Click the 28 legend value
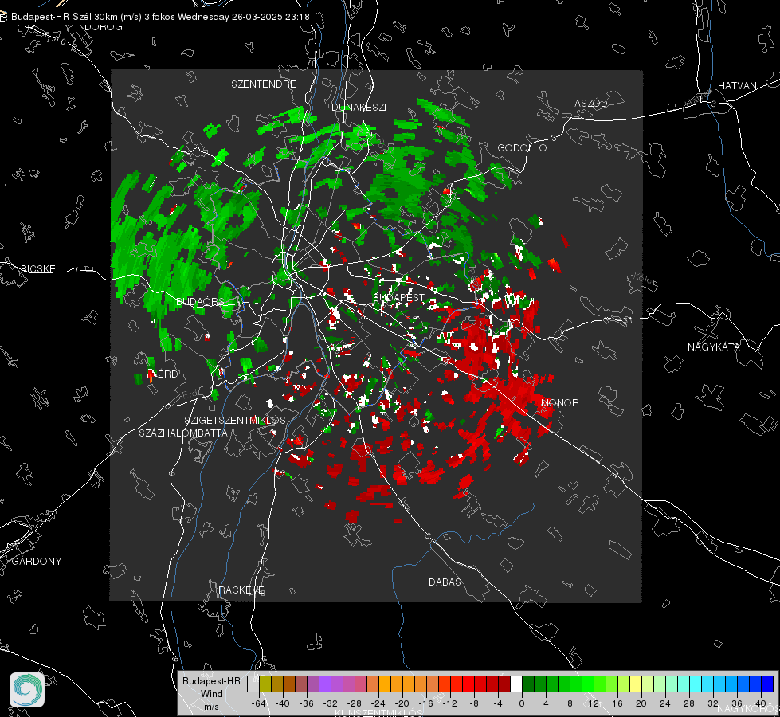The height and width of the screenshot is (717, 780). (x=689, y=703)
